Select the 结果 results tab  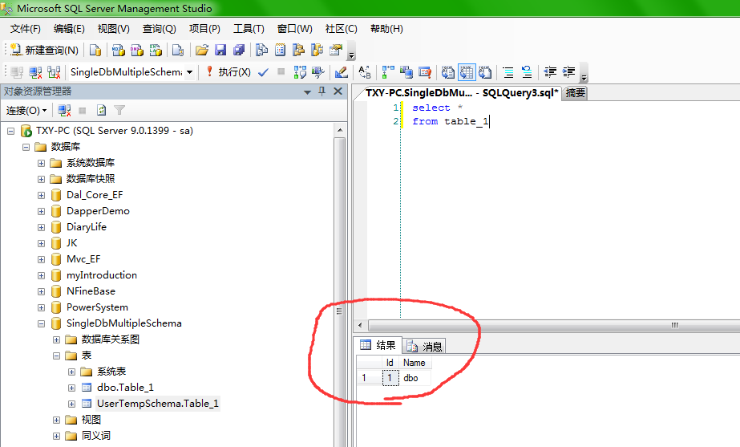(378, 345)
